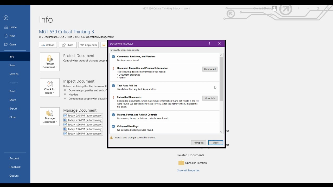Click the 'Hind' folder in file path
The height and width of the screenshot is (187, 333).
click(69, 37)
